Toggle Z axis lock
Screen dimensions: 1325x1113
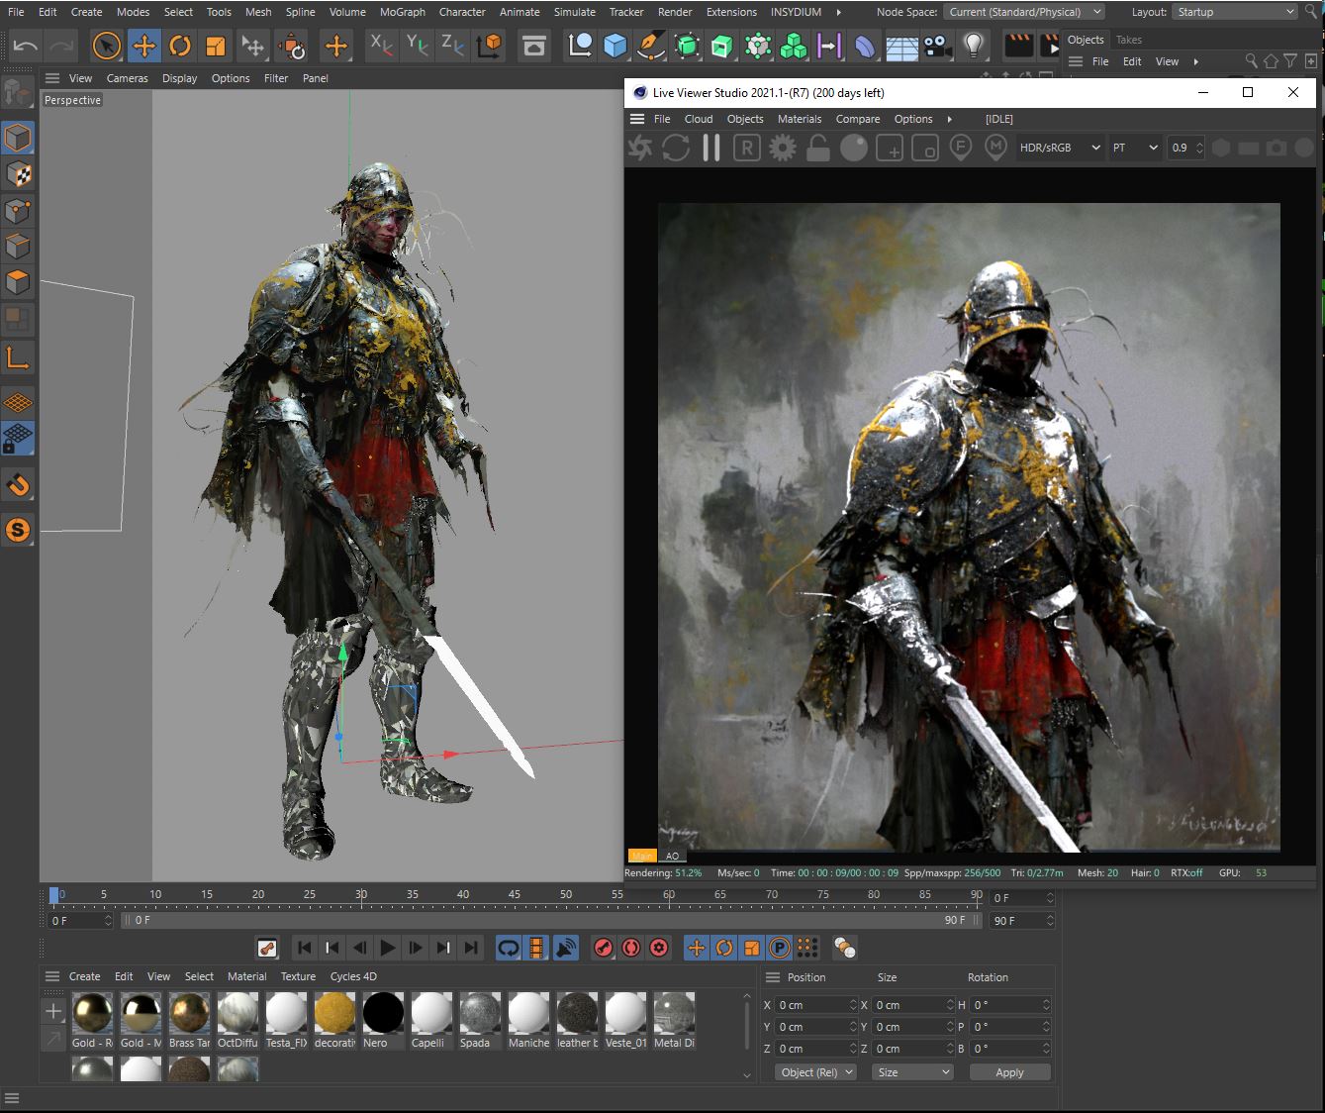452,46
